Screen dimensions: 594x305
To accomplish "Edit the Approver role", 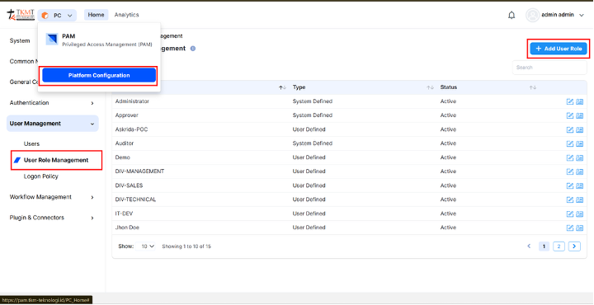I will (x=570, y=115).
